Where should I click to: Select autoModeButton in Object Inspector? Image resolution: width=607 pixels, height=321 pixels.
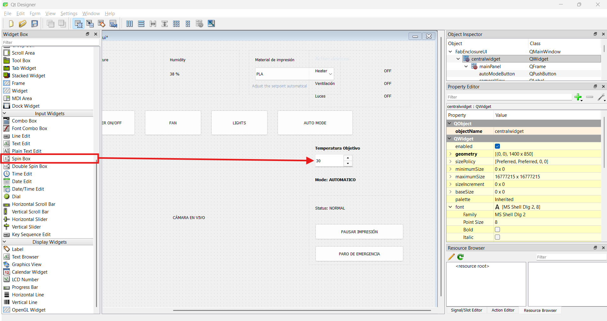pos(497,74)
